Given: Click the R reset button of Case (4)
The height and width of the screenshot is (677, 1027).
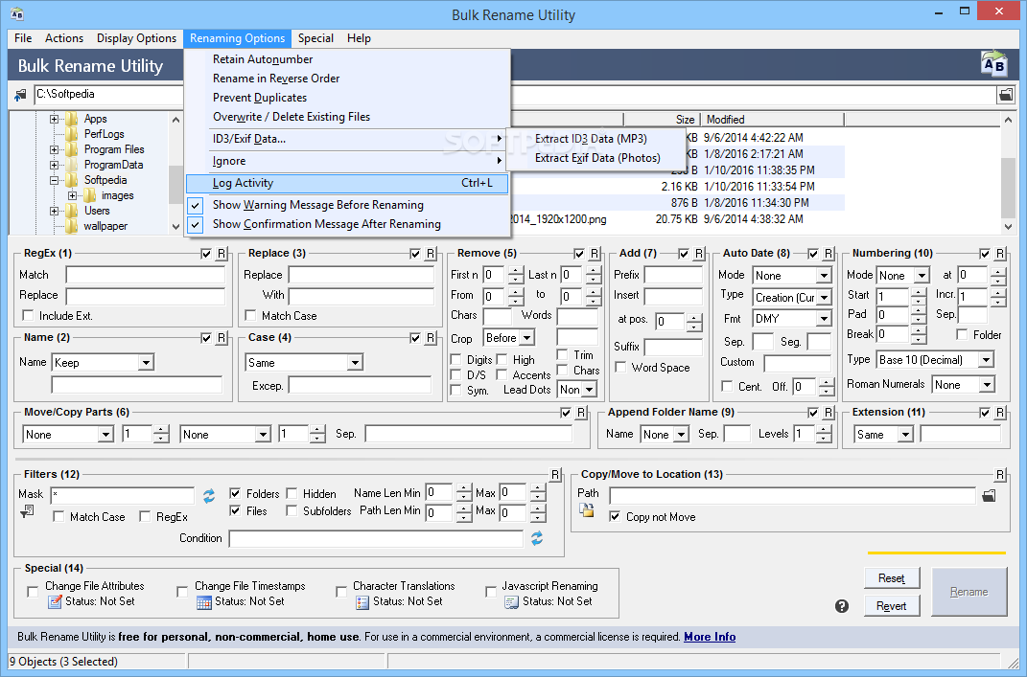Looking at the screenshot, I should [x=431, y=338].
